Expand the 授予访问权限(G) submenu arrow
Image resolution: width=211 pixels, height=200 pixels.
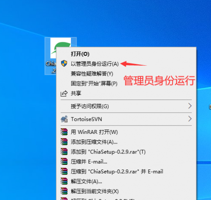click(190, 106)
